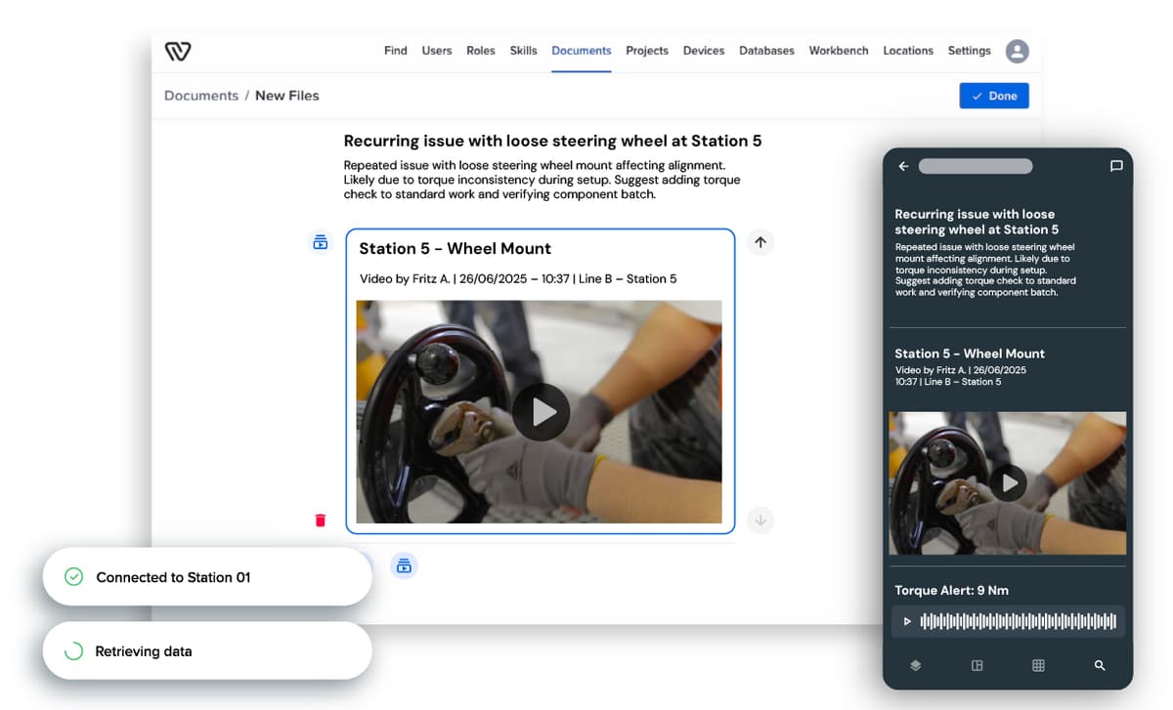Screen dimensions: 1173x710
Task: Open the Workbench menu item
Action: [x=838, y=51]
